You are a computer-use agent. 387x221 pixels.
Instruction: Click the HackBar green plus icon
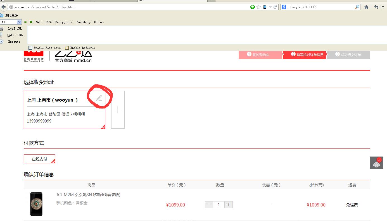pyautogui.click(x=31, y=22)
